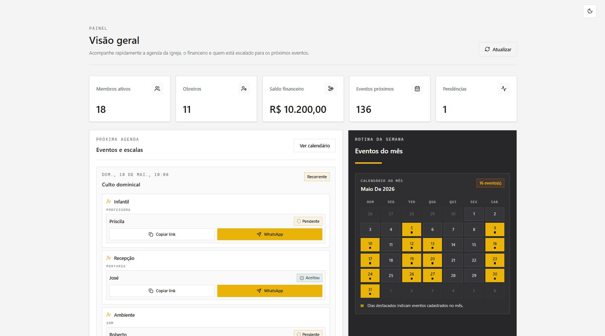Click the Membros ativos people icon

pyautogui.click(x=157, y=89)
